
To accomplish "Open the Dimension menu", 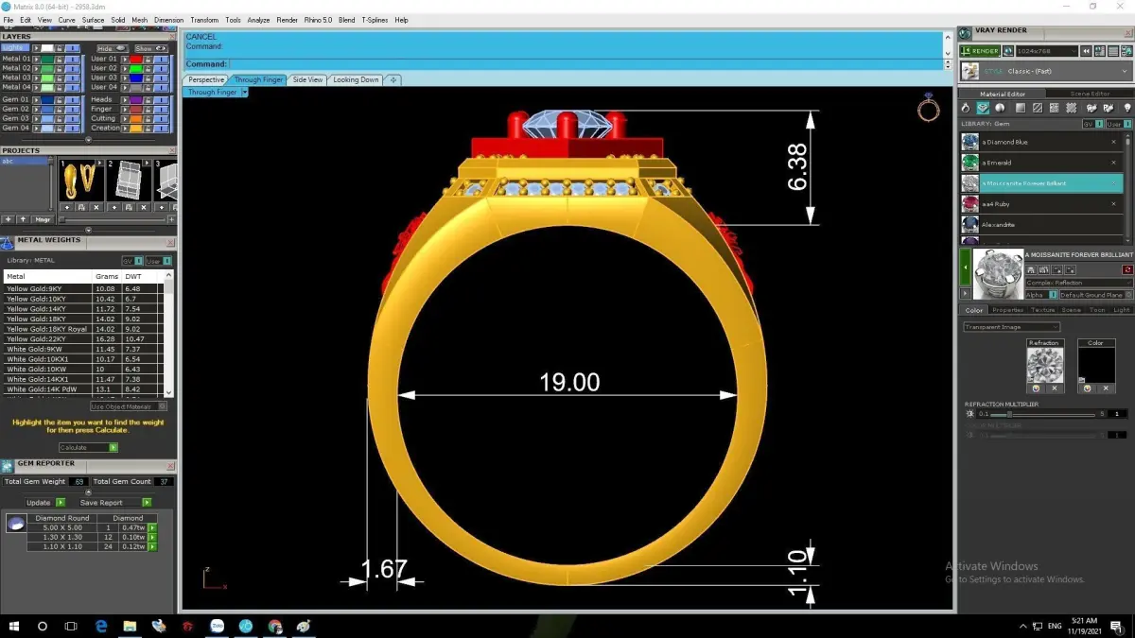I will coord(168,20).
